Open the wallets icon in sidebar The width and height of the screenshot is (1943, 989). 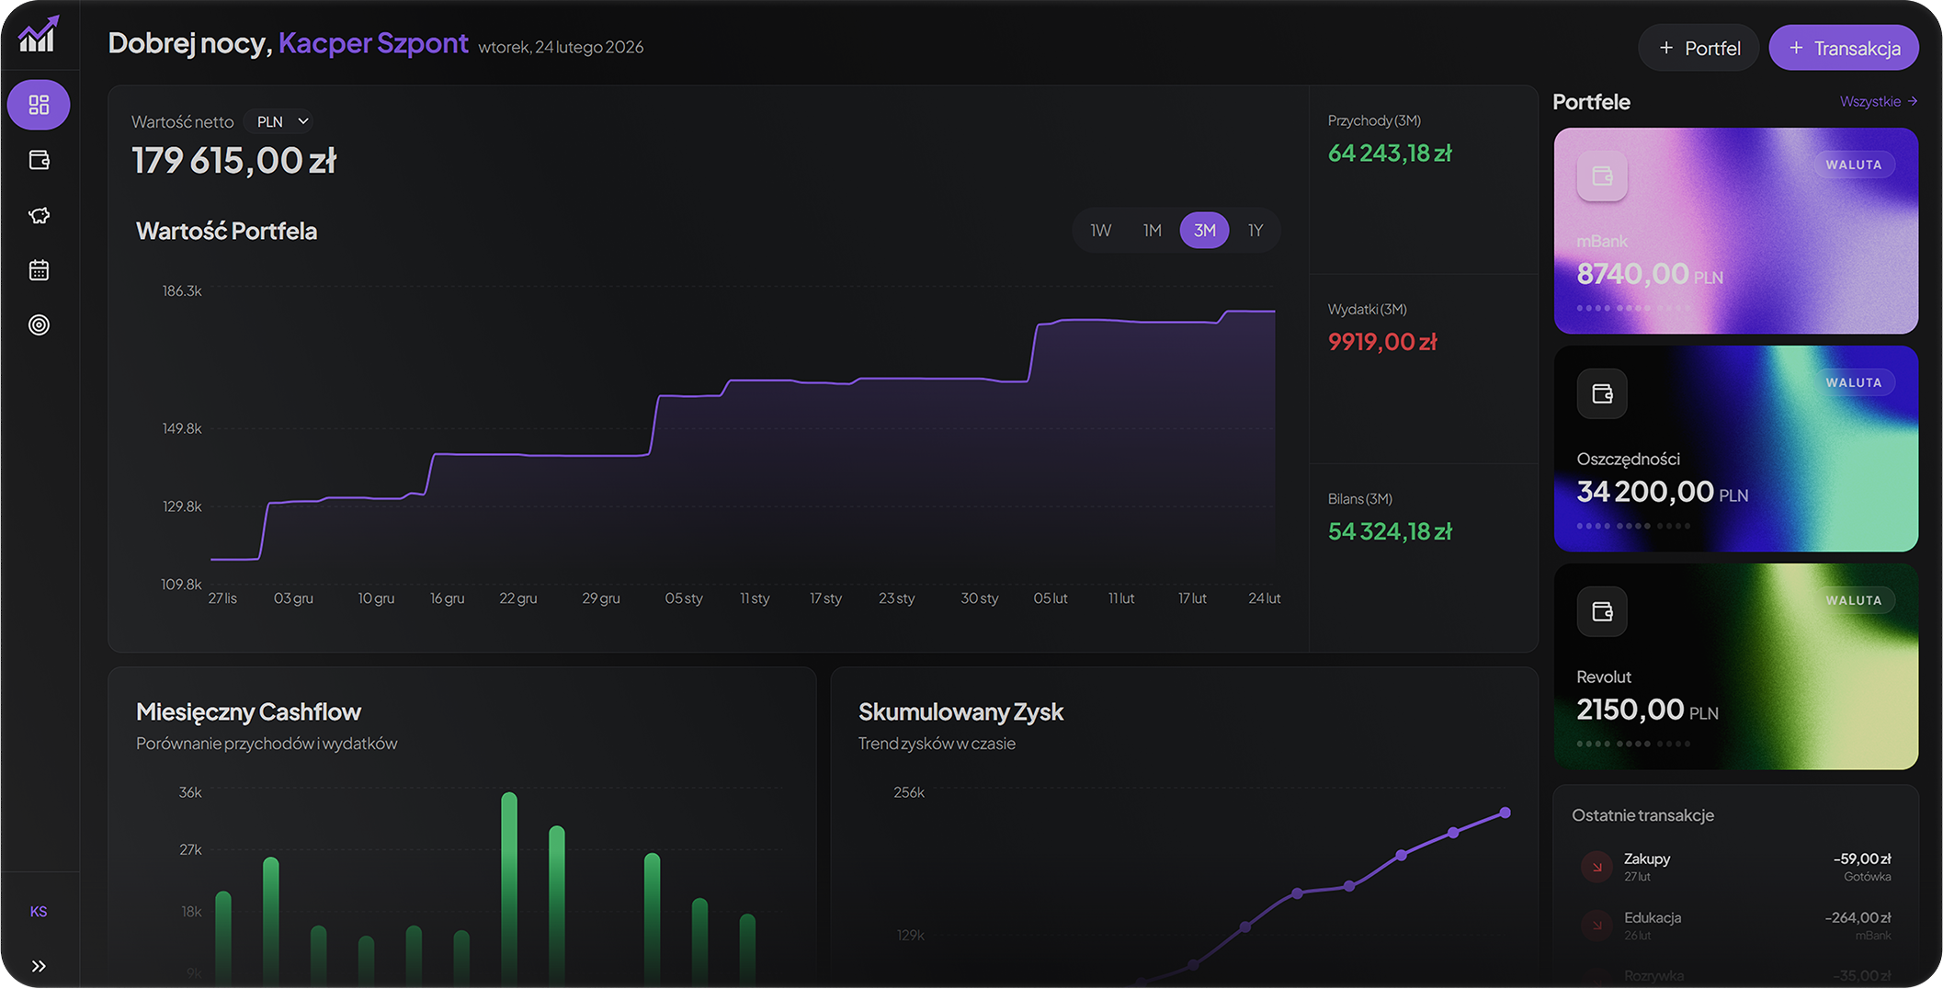[39, 160]
